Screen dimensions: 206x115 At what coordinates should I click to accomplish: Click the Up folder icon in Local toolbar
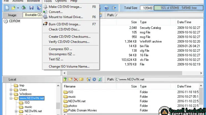[x=65, y=79]
